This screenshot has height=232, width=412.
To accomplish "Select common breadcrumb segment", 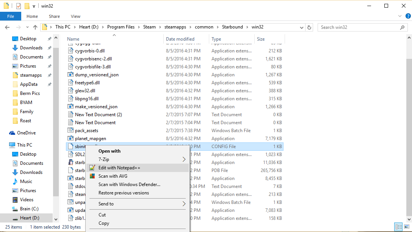I will tap(204, 27).
